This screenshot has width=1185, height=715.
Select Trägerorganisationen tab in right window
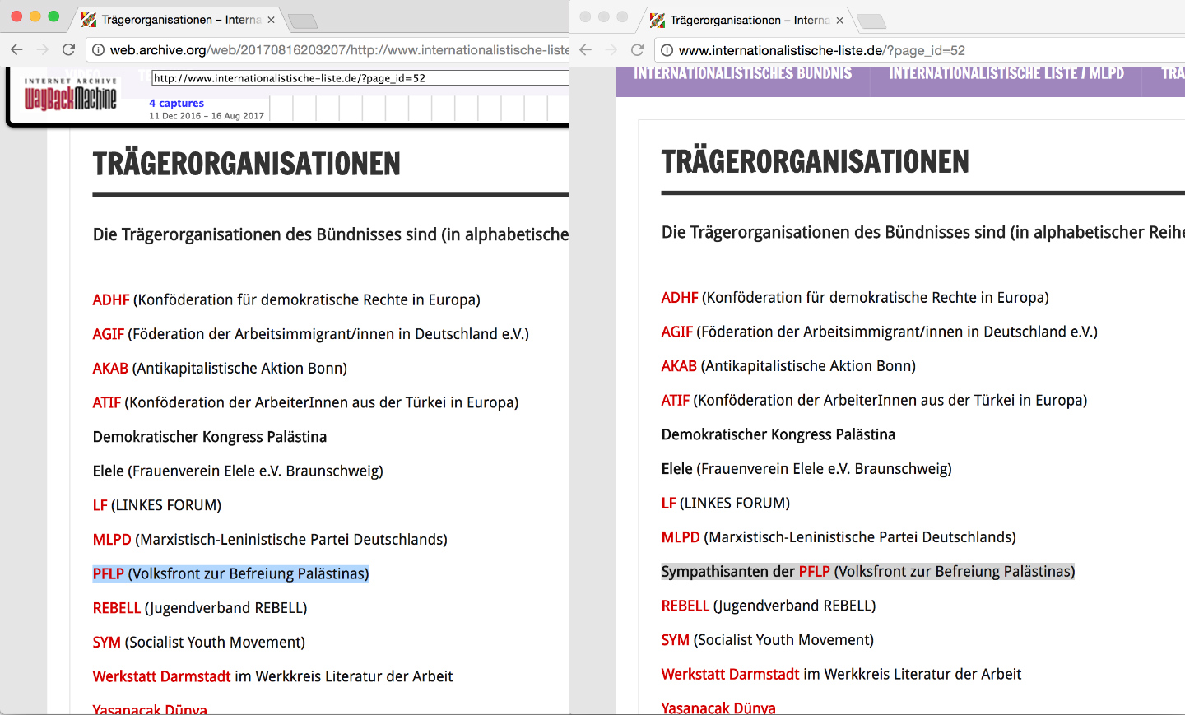(x=747, y=20)
